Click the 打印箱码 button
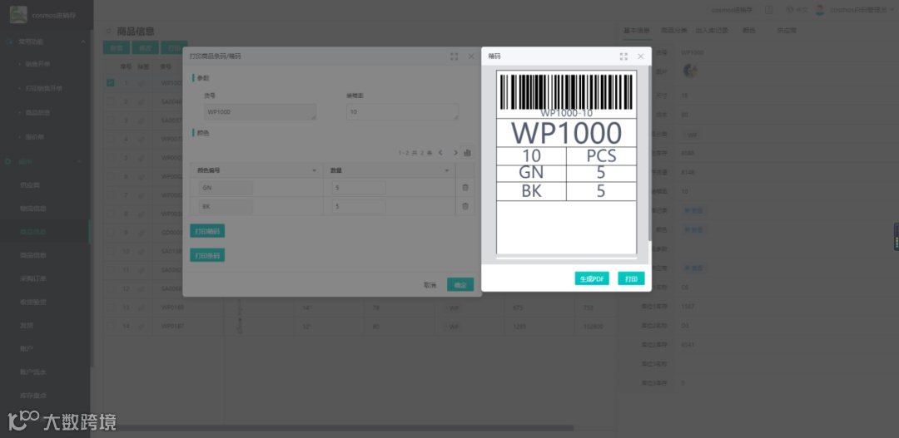The height and width of the screenshot is (438, 899). click(207, 231)
